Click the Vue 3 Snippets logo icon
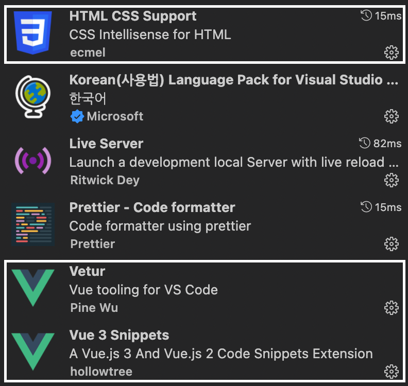408x386 pixels. (33, 352)
